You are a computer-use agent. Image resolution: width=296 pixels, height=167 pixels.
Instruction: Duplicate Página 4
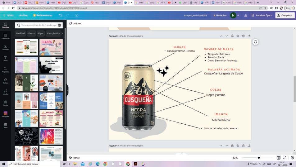tap(238, 146)
